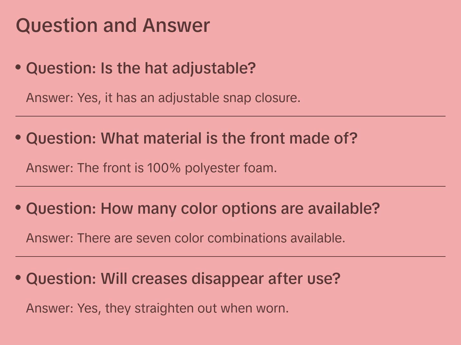Click the divider below the color combinations answer
This screenshot has width=461, height=345.
coord(230,256)
